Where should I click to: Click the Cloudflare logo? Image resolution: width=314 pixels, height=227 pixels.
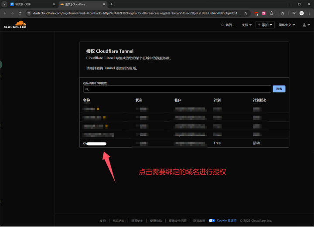[x=15, y=24]
